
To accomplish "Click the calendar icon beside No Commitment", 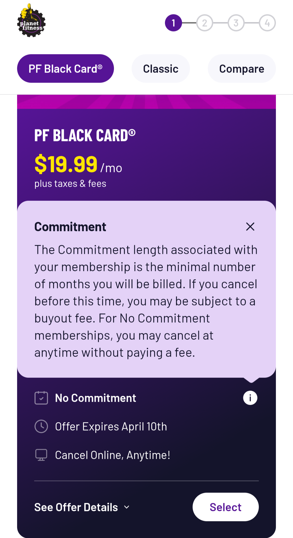I will (41, 398).
